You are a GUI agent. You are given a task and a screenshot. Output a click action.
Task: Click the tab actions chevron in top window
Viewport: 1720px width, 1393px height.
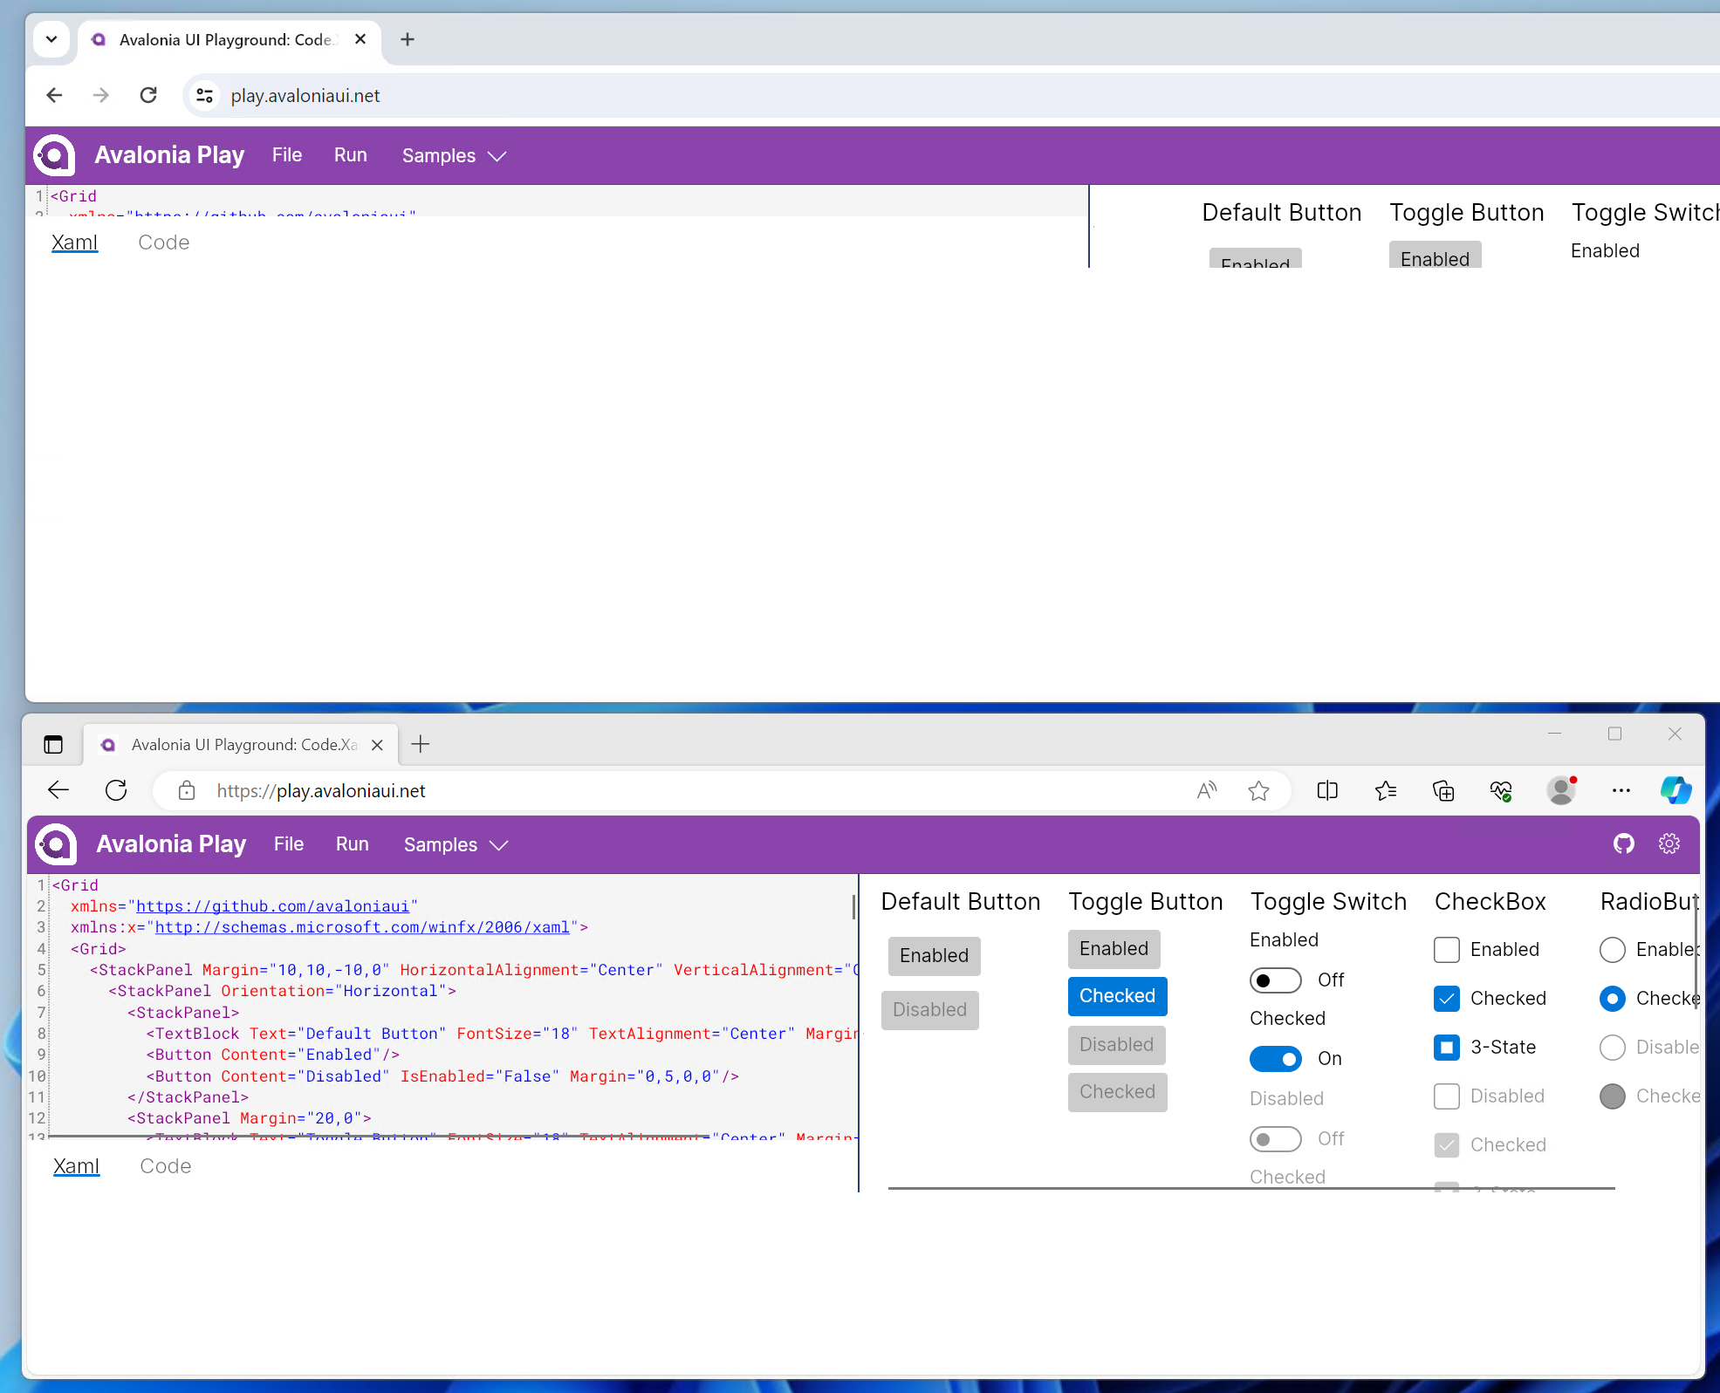51,39
